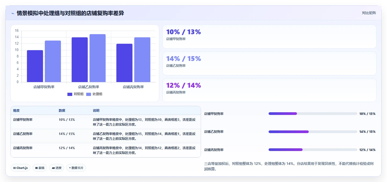Click the 12% / 14% value right of the progress bar

[367, 150]
